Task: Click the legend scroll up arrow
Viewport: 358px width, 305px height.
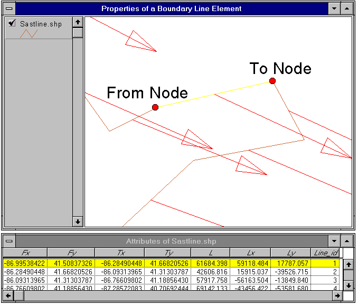Action: (x=78, y=22)
